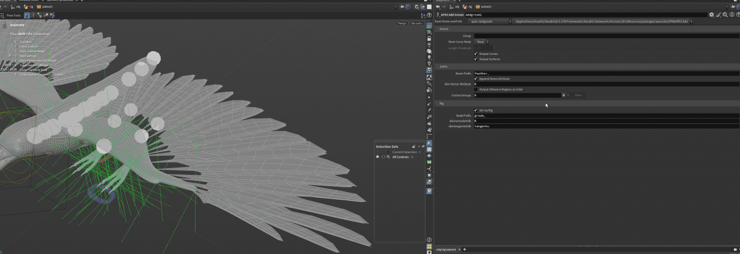Toggle the Set Up Rig checkbox
The image size is (740, 254).
(x=476, y=110)
